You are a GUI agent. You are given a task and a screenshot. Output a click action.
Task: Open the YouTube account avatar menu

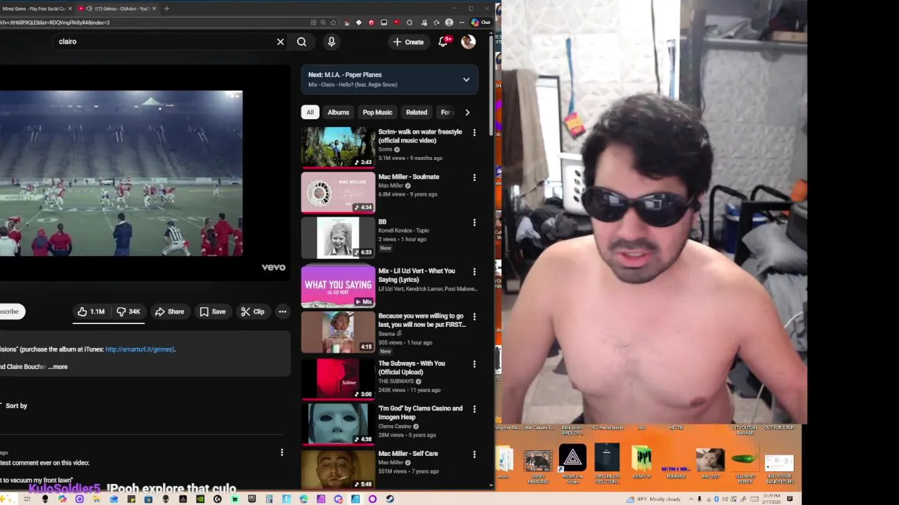(468, 42)
